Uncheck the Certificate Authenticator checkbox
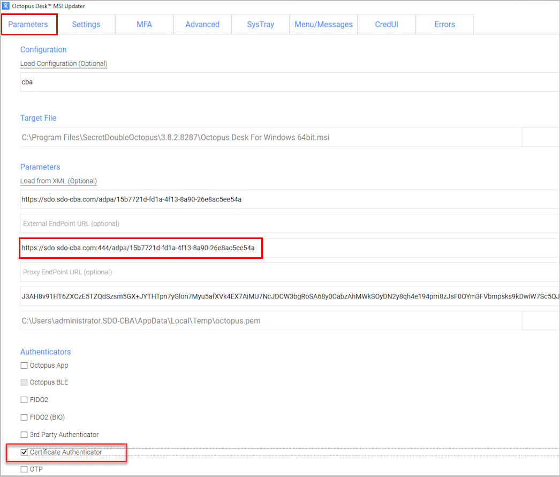 tap(24, 452)
